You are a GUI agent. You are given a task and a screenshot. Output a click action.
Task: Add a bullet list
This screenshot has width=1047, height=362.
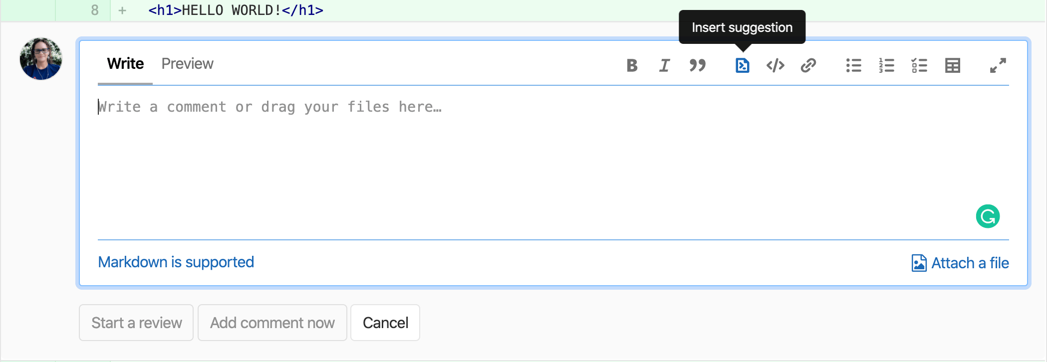853,65
